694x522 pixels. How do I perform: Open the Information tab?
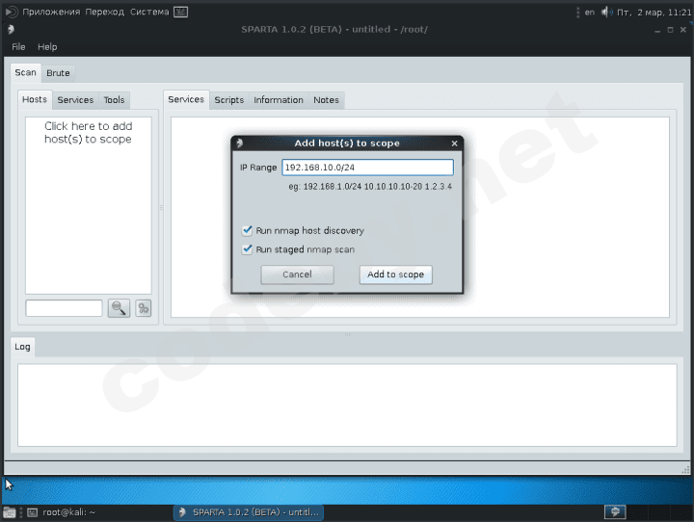(x=279, y=100)
